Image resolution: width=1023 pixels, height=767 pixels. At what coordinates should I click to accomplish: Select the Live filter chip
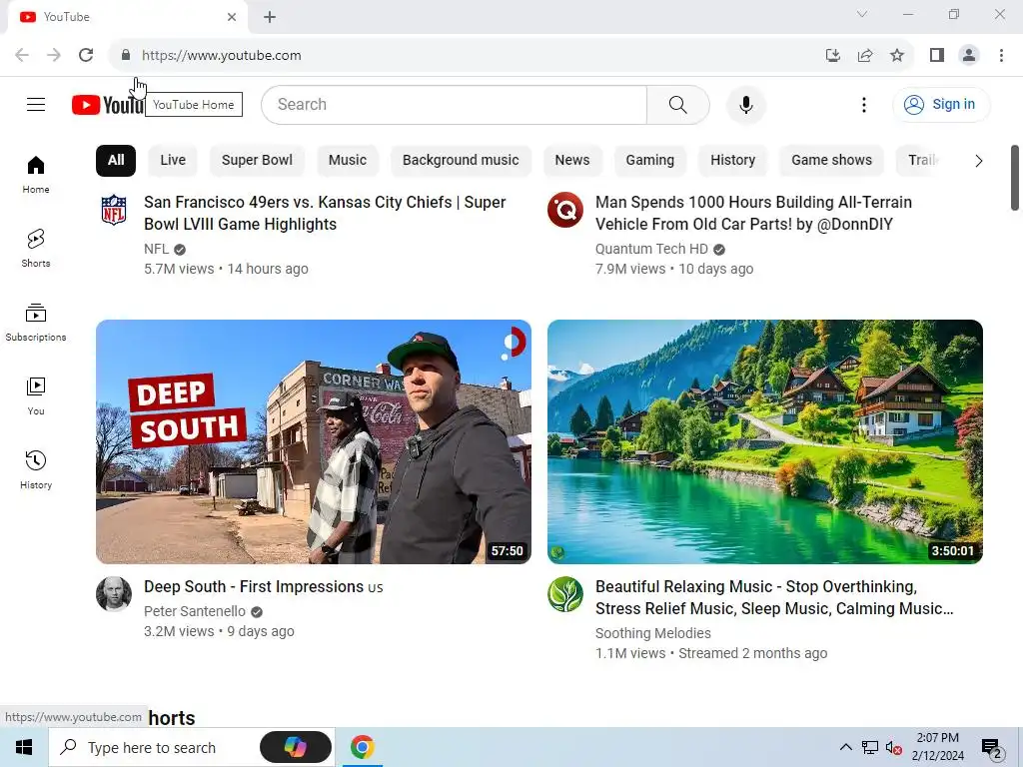coord(173,161)
